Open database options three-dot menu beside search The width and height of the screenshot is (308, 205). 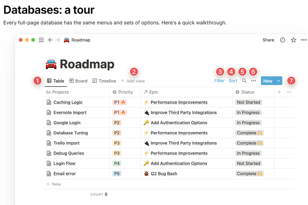pyautogui.click(x=254, y=81)
